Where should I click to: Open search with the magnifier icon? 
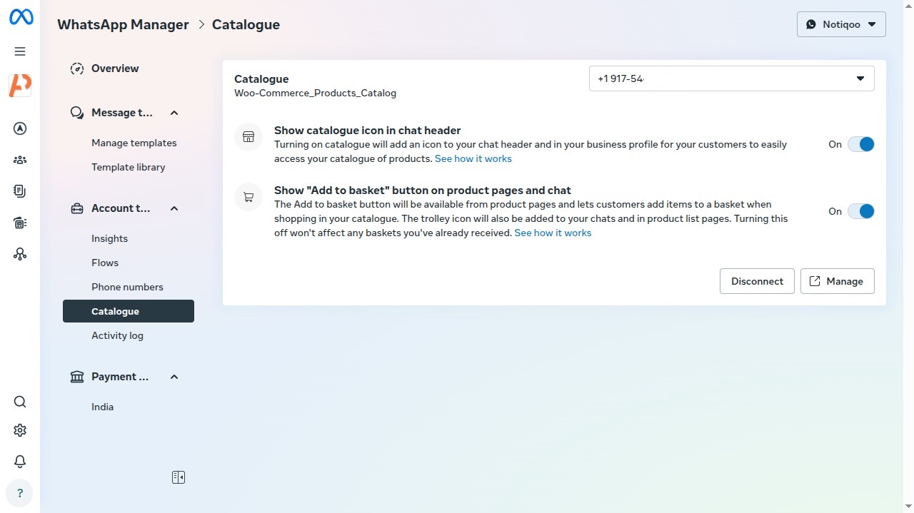[20, 402]
